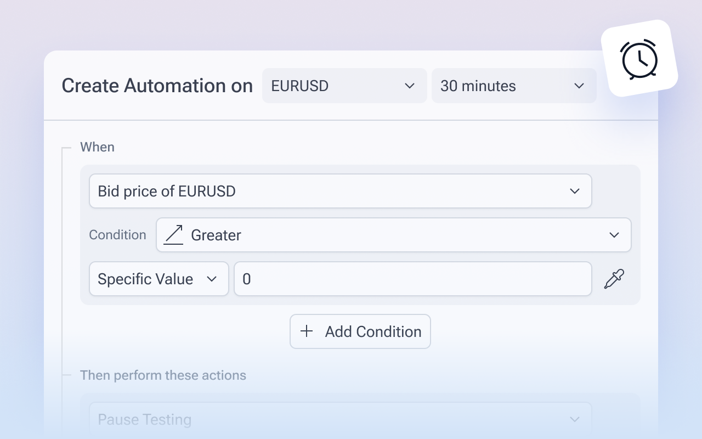This screenshot has width=702, height=439.
Task: Click the chevron in the Bid price field
Action: pyautogui.click(x=574, y=191)
